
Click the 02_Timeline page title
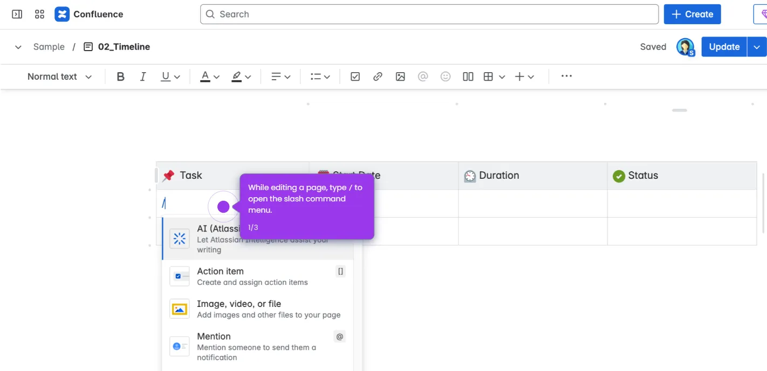click(x=124, y=47)
